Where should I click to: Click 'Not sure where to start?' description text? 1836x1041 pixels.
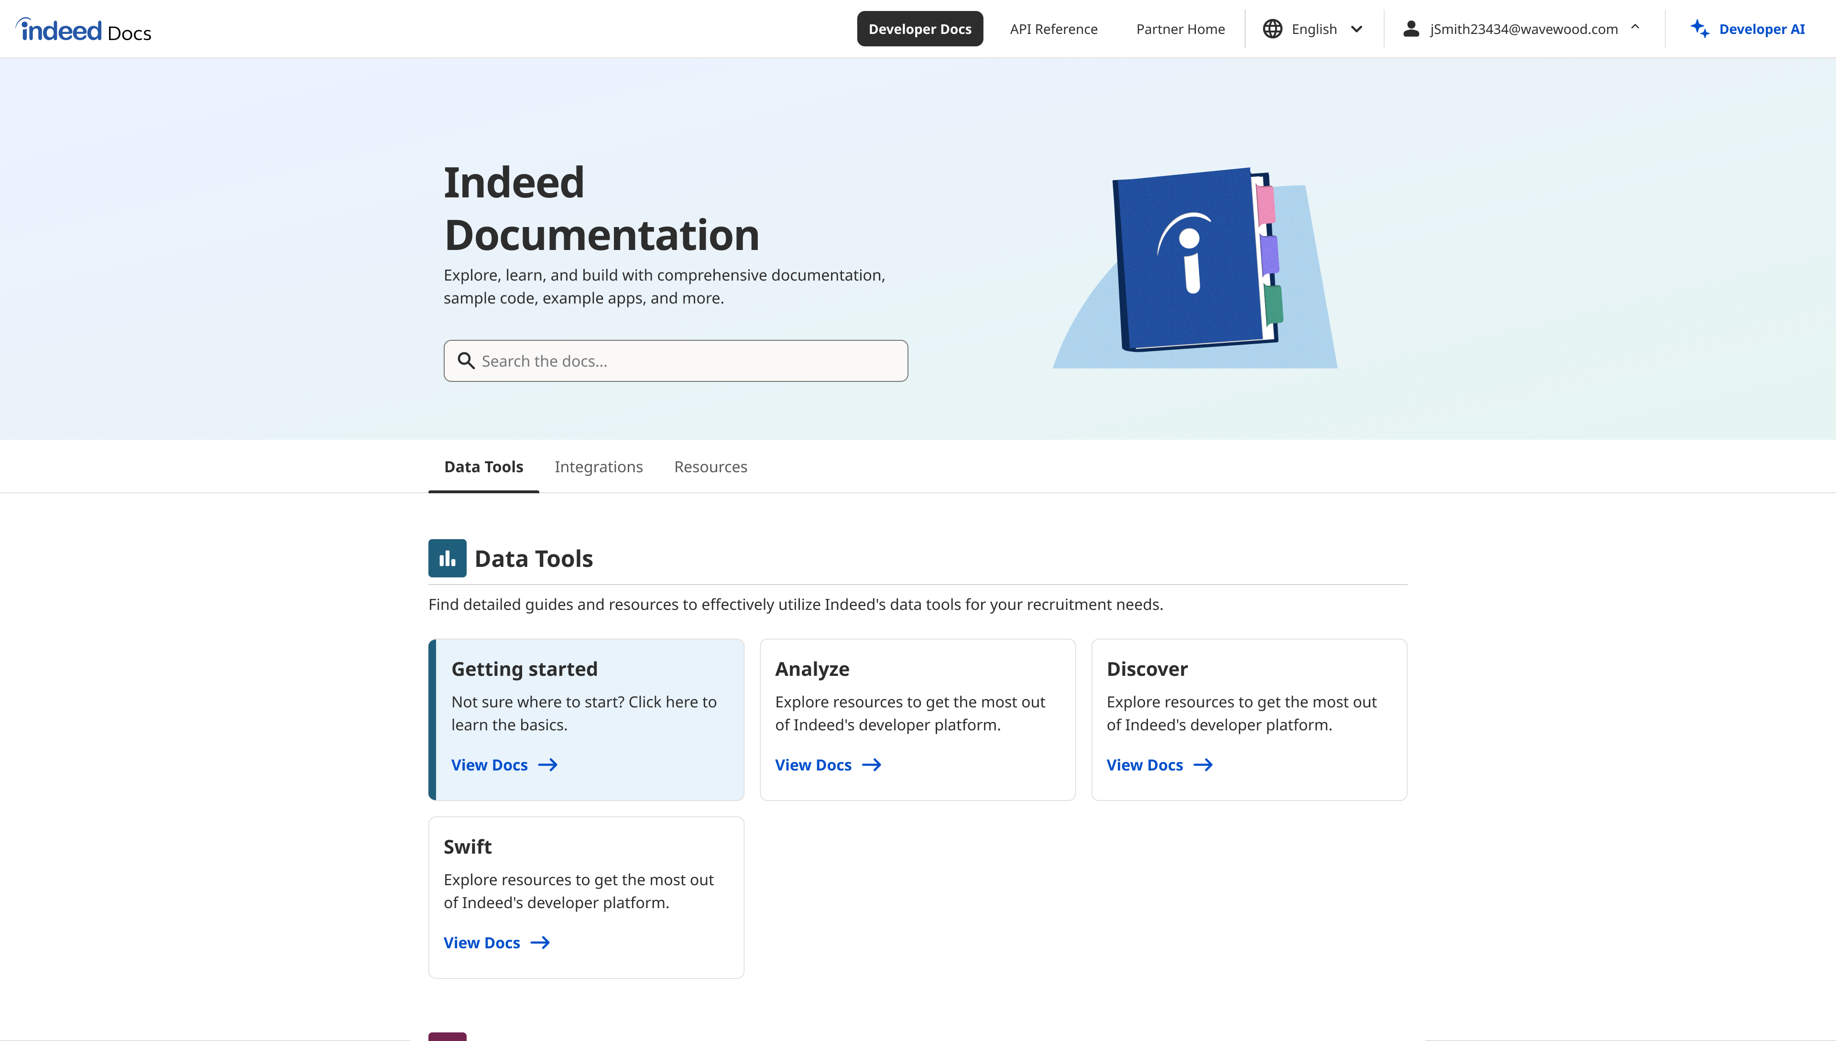coord(584,714)
